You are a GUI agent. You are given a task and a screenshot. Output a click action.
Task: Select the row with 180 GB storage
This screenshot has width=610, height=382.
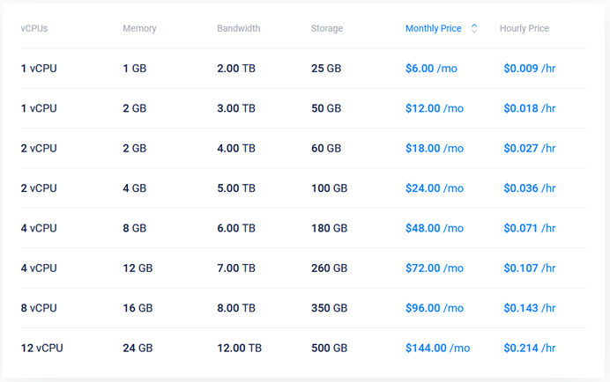tap(303, 228)
